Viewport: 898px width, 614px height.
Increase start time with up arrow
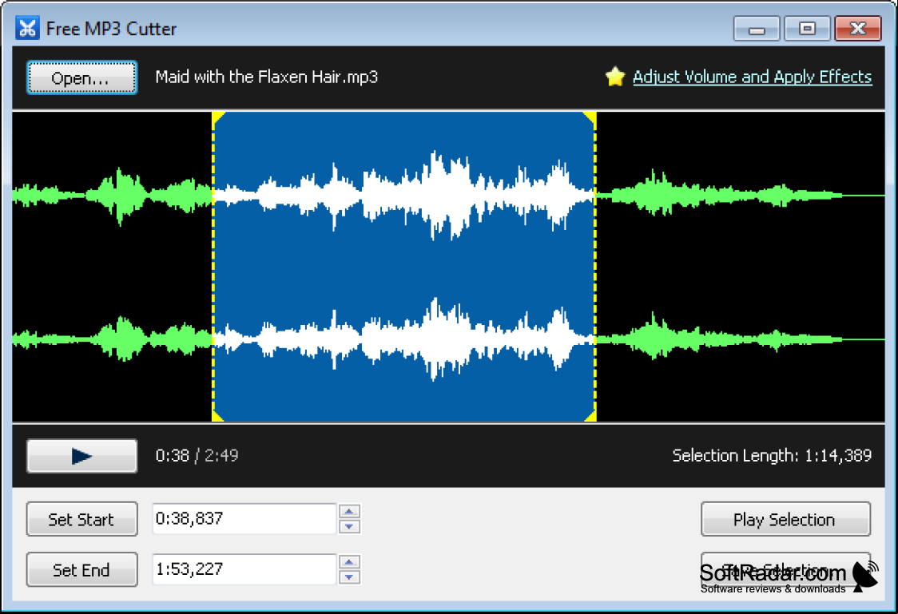coord(349,511)
